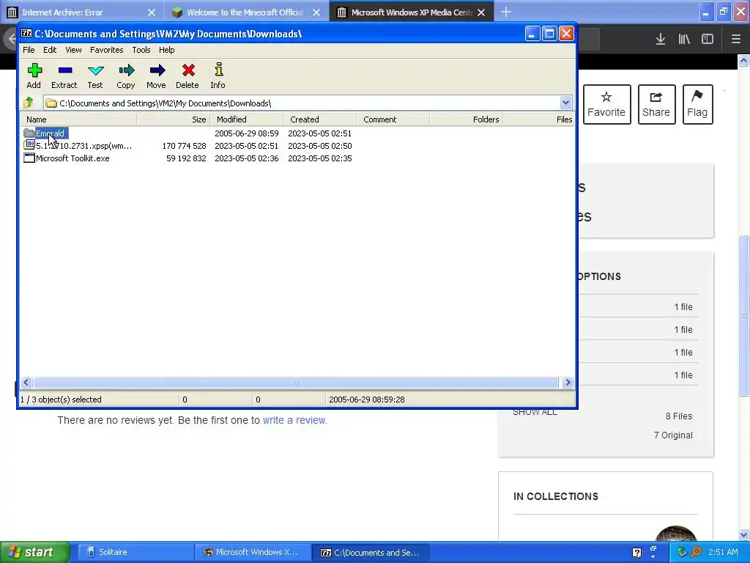This screenshot has width=750, height=563.
Task: Open the View menu
Action: 73,50
